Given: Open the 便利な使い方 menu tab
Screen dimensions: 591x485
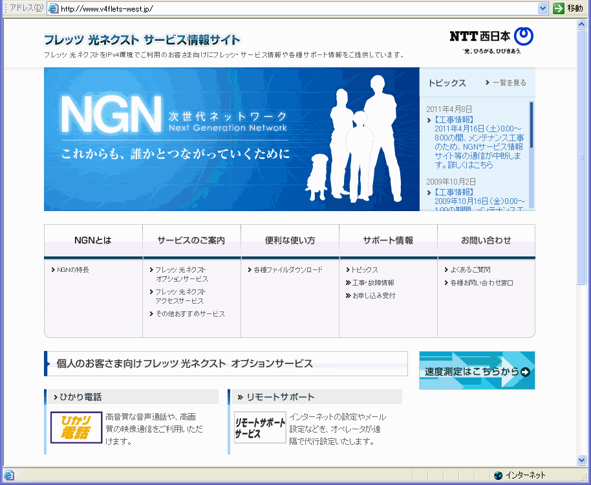Looking at the screenshot, I should click(290, 240).
